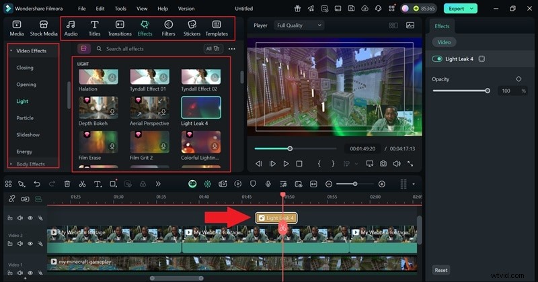Open the Stickers library tab
This screenshot has width=538, height=282.
pos(192,28)
